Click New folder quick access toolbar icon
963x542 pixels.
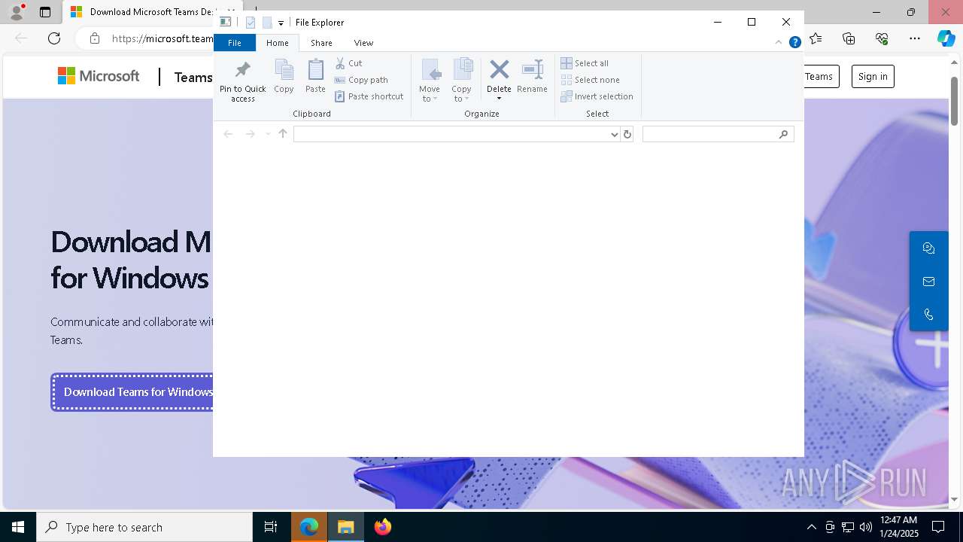coord(266,23)
